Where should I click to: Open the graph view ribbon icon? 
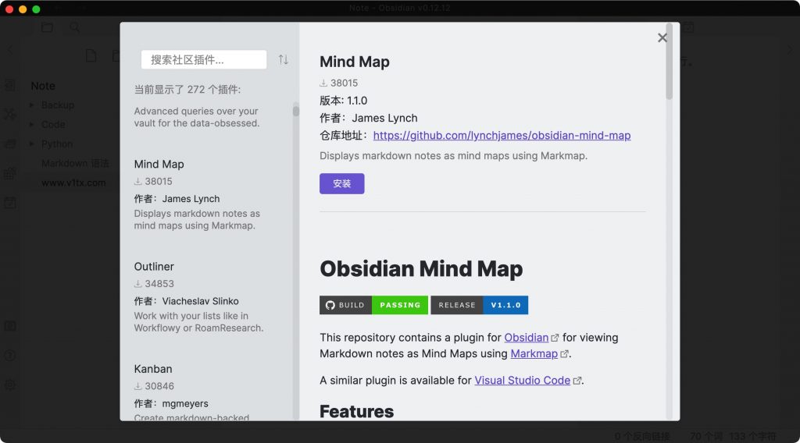pyautogui.click(x=10, y=114)
